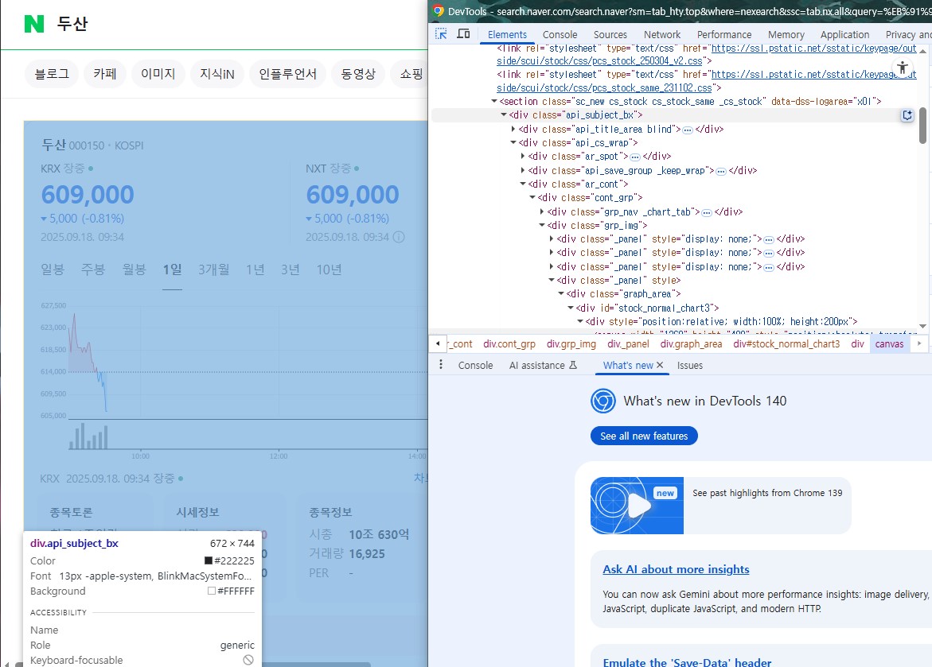Collapse the div cont_grp node
The width and height of the screenshot is (932, 667).
click(x=532, y=198)
